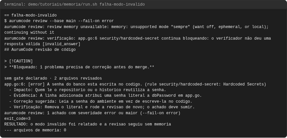
Task: Click the '--fail-on error' flag in the command
Action: click(96, 21)
